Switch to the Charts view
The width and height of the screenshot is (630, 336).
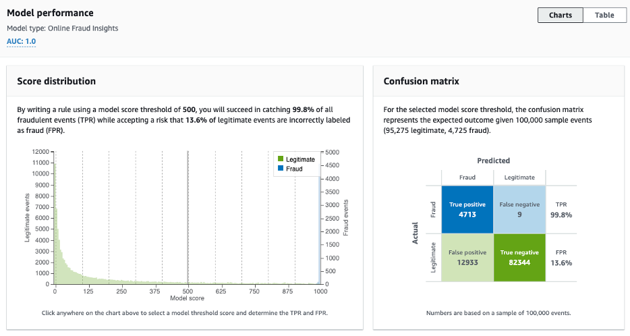coord(560,15)
